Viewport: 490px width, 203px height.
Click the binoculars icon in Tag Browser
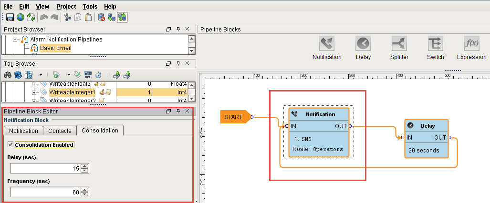(x=8, y=75)
